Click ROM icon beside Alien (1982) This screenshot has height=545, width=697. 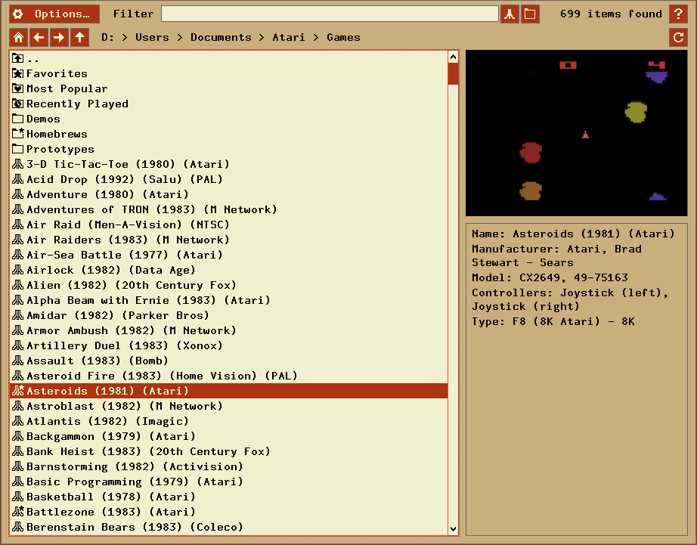tap(18, 285)
